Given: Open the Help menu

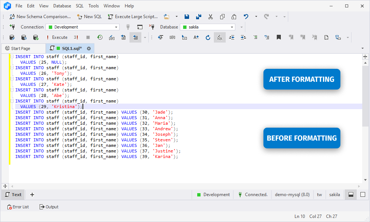Looking at the screenshot, I should (129, 6).
